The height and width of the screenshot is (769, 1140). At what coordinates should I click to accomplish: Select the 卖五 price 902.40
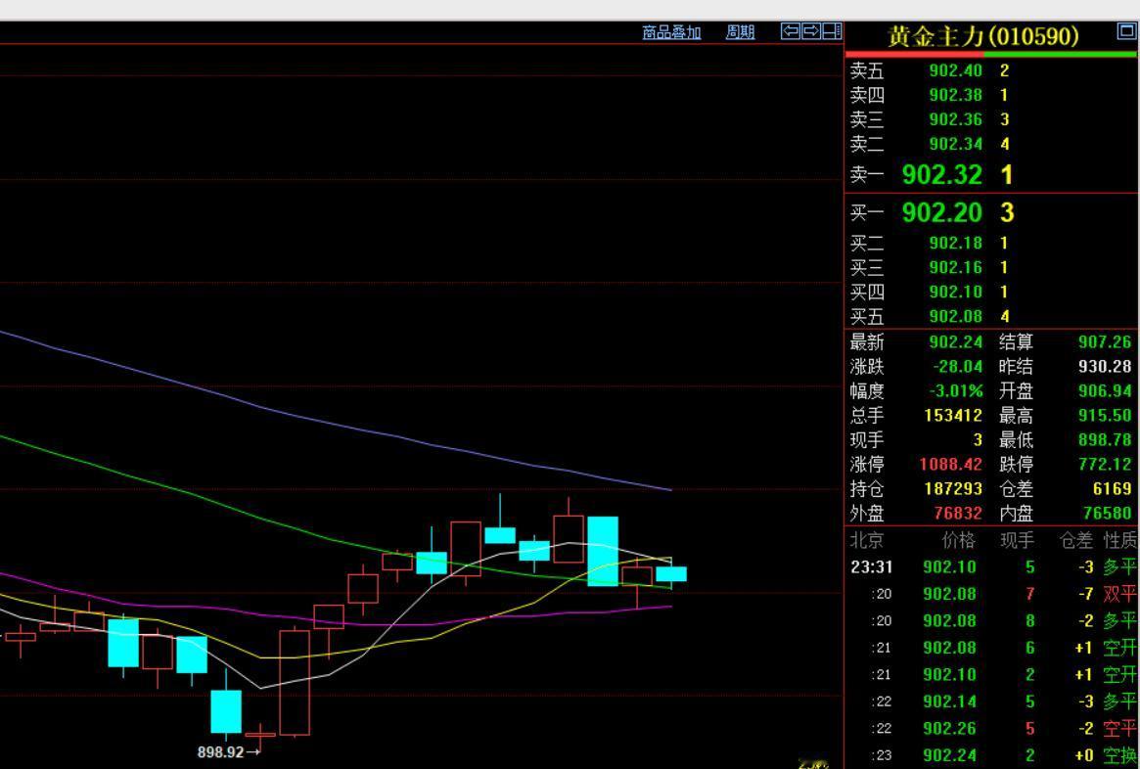(955, 70)
